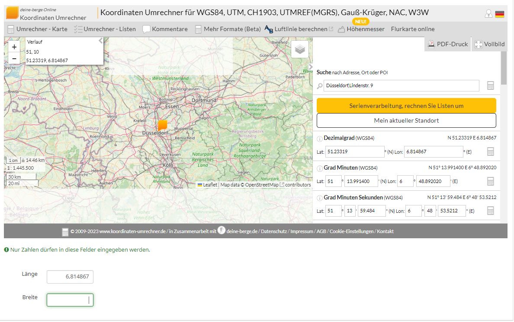Open the map layers selector
This screenshot has width=514, height=322.
(x=300, y=49)
